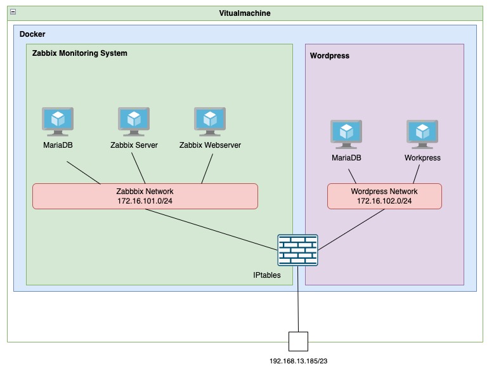Collapse the Vitualmachine container
The height and width of the screenshot is (371, 501).
tap(13, 12)
